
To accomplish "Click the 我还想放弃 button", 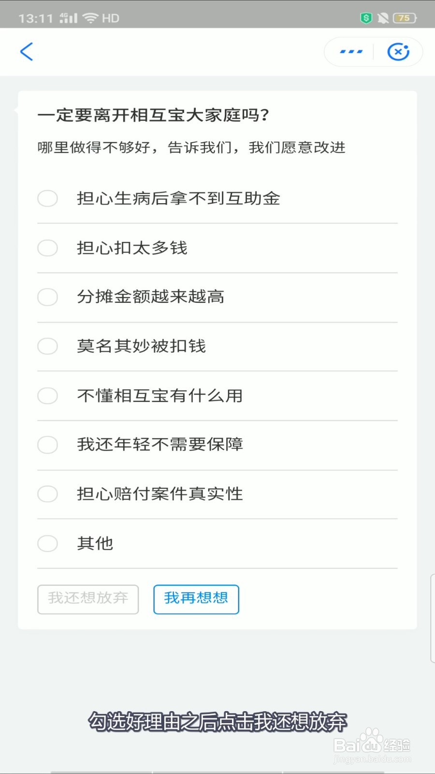I will pyautogui.click(x=88, y=599).
